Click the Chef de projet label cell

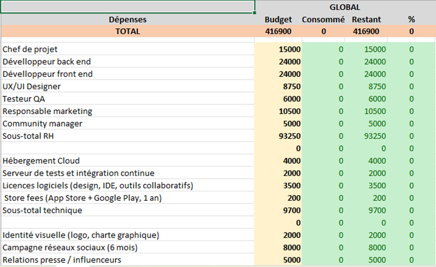click(127, 49)
